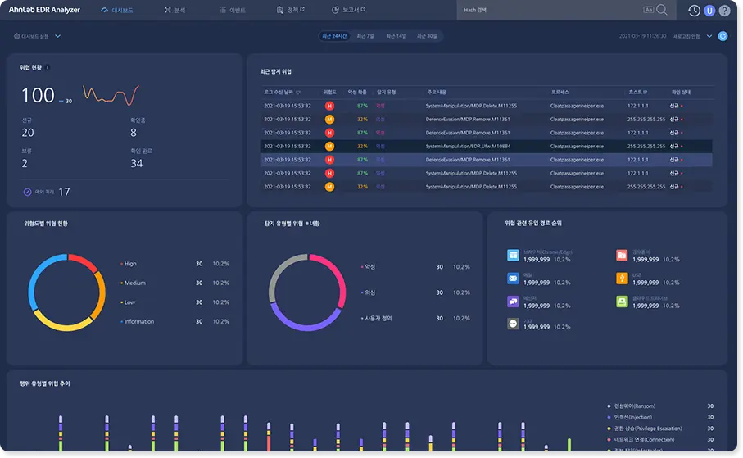Select the 최근 7일 time range
This screenshot has height=458, width=743.
365,36
